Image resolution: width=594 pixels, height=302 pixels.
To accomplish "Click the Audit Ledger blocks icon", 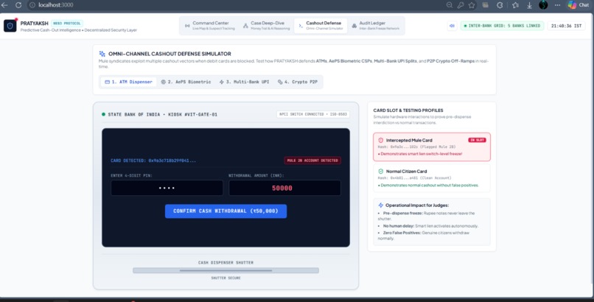I will 354,26.
